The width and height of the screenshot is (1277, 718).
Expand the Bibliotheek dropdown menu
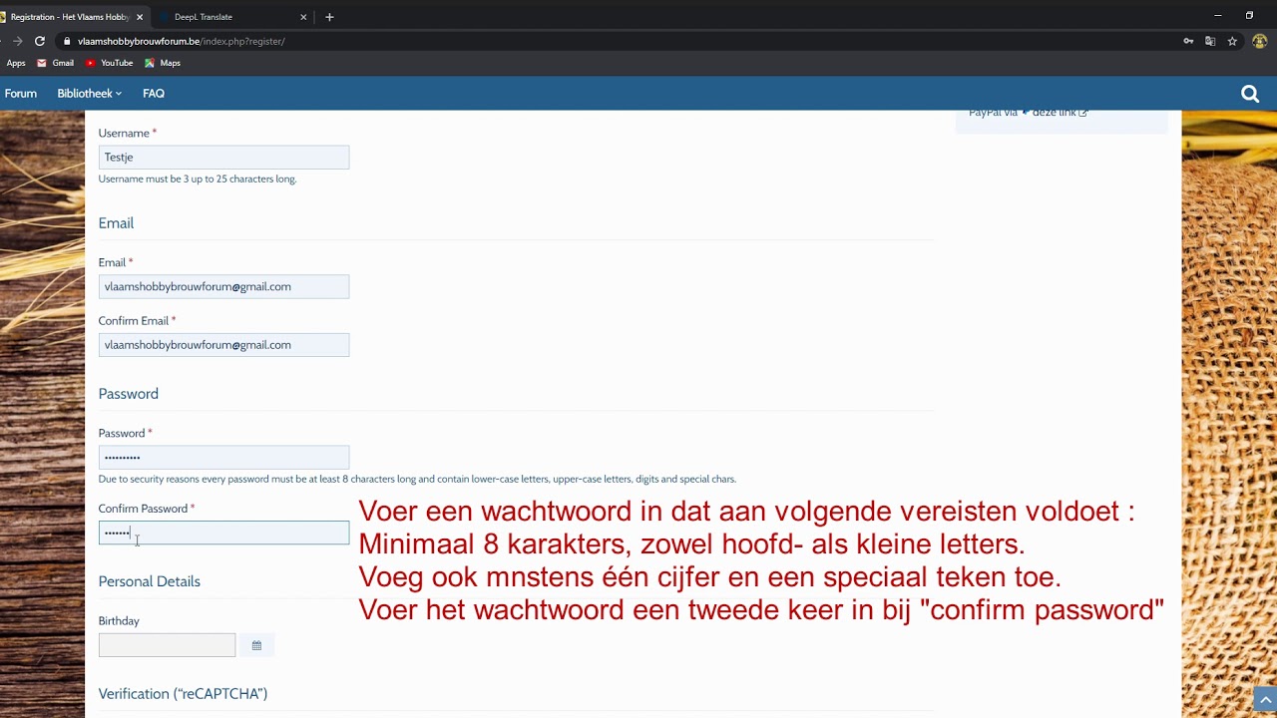click(90, 94)
